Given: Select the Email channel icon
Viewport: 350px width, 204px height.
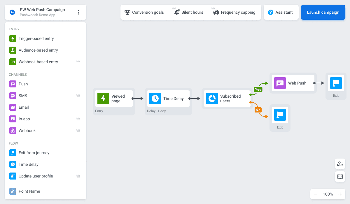Looking at the screenshot, I should [x=13, y=107].
